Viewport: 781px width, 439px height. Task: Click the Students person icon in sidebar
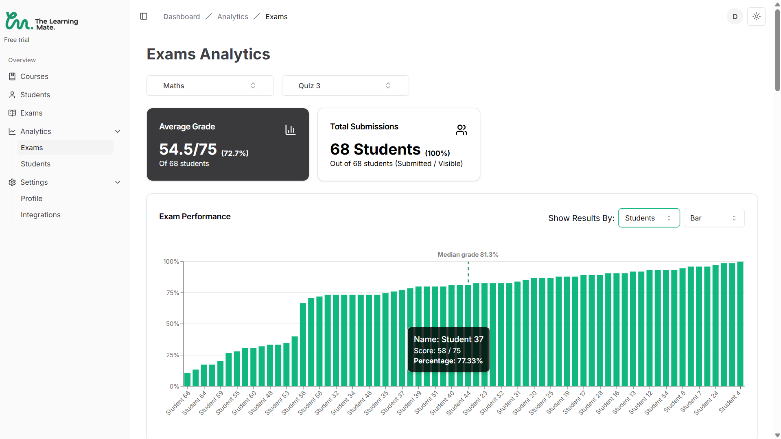(x=12, y=95)
